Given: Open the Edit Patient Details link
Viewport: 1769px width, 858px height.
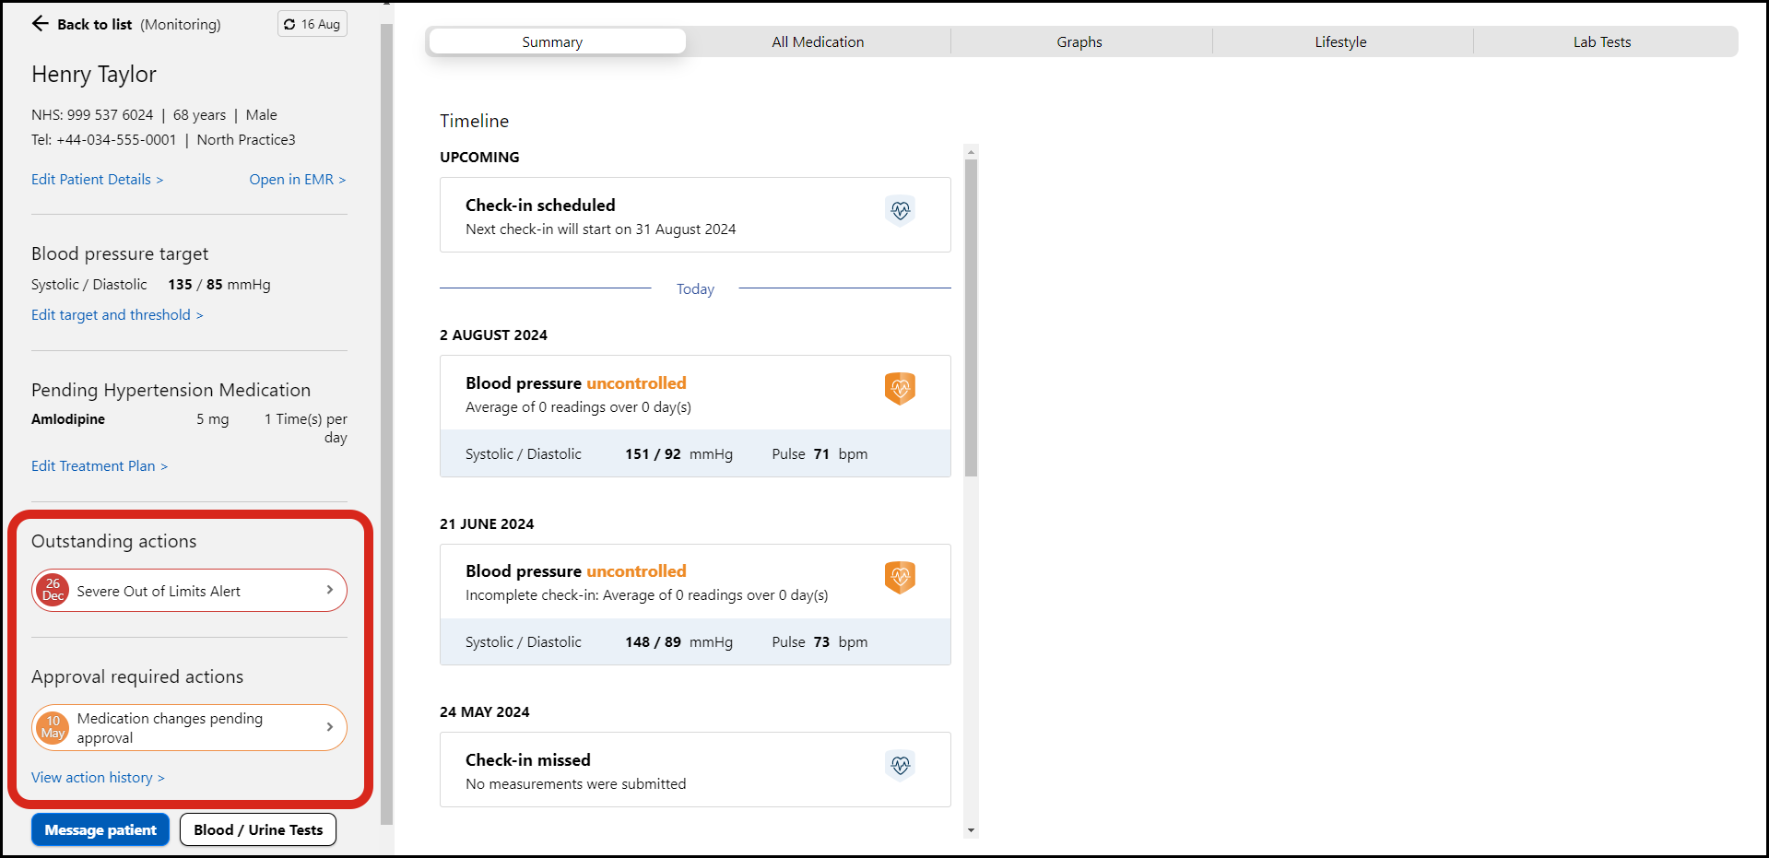Looking at the screenshot, I should (x=97, y=180).
